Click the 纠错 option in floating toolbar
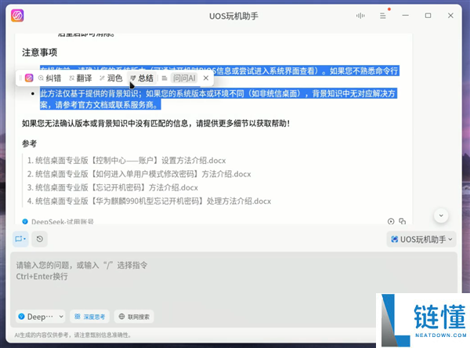 pos(50,78)
